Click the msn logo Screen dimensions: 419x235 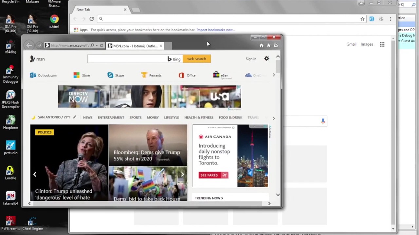pyautogui.click(x=37, y=59)
